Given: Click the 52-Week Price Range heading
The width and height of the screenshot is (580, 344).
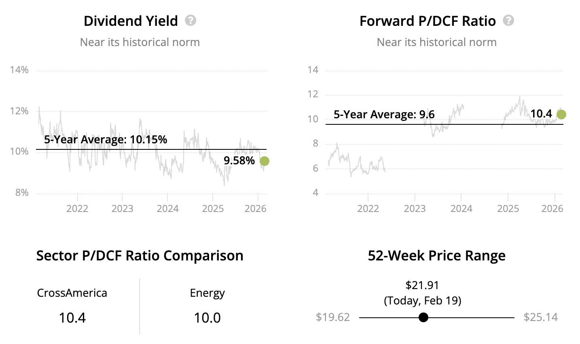Looking at the screenshot, I should coord(436,256).
